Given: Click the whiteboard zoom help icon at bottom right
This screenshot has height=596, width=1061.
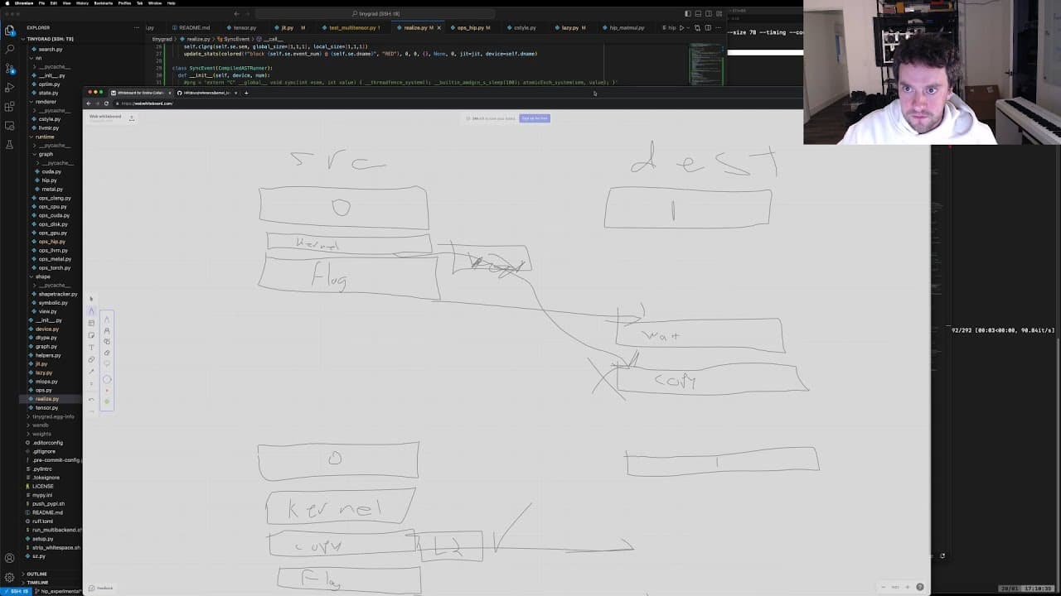Looking at the screenshot, I should click(919, 587).
